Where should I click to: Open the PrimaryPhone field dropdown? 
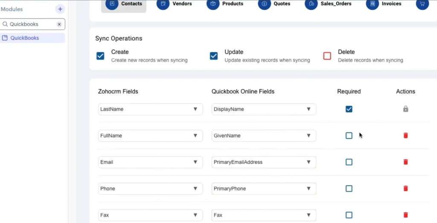pos(264,189)
